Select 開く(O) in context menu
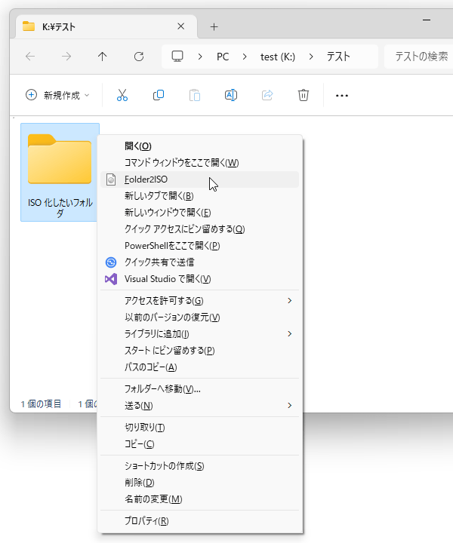 point(199,146)
